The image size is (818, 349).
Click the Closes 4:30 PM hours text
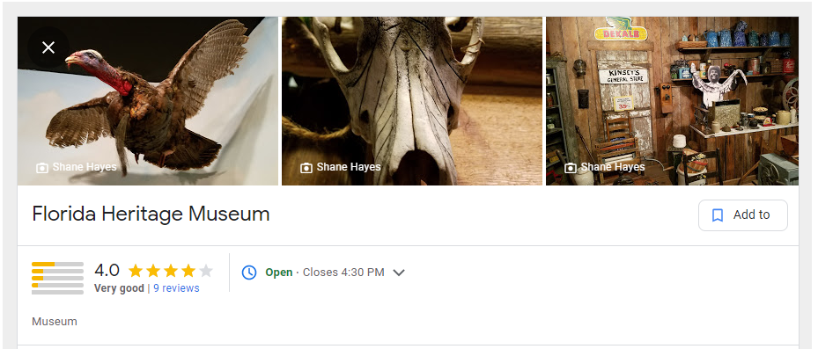point(343,273)
